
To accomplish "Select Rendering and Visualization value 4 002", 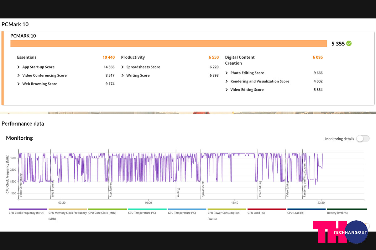I will click(x=318, y=82).
